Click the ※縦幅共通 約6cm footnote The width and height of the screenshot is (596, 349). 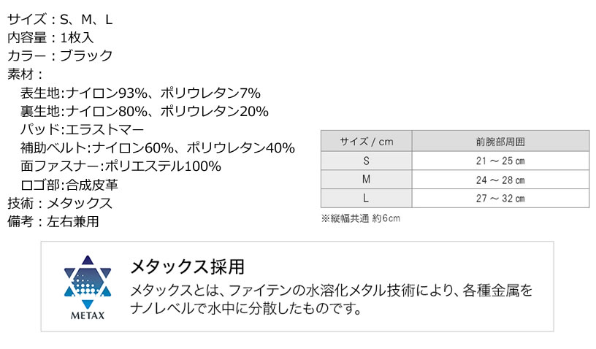point(361,218)
